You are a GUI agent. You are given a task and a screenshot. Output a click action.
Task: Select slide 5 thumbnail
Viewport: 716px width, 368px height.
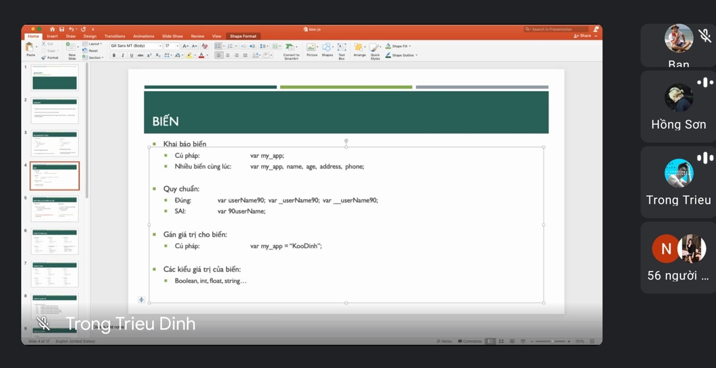click(55, 208)
